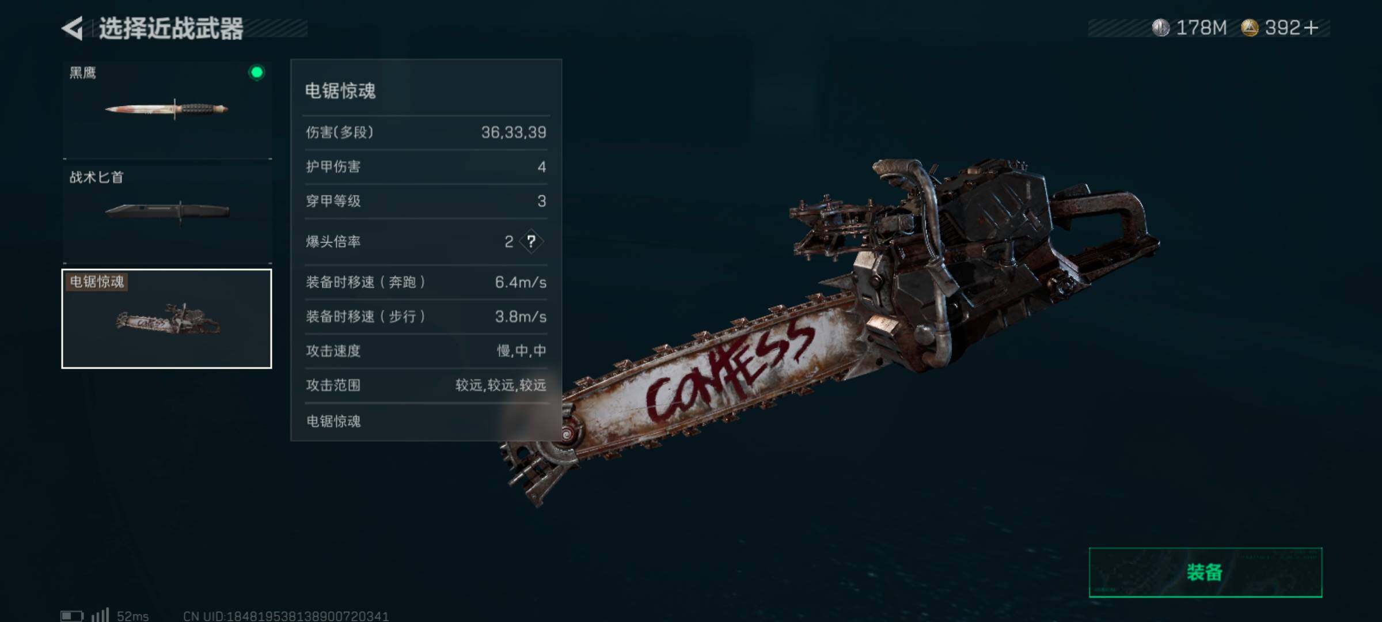Expand the 电锯惊魂 description row at bottom
Viewport: 1382px width, 622px height.
(x=426, y=421)
